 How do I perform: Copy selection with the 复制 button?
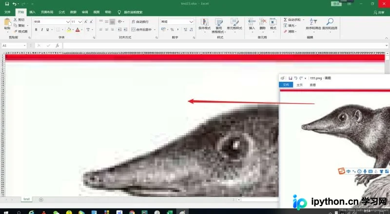[x=20, y=26]
